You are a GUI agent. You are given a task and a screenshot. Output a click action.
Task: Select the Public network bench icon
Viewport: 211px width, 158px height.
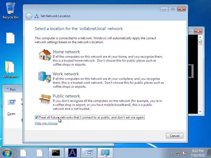click(45, 99)
